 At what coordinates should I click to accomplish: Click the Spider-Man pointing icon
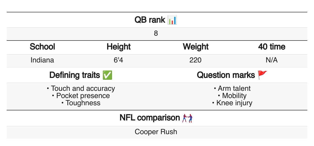187,118
